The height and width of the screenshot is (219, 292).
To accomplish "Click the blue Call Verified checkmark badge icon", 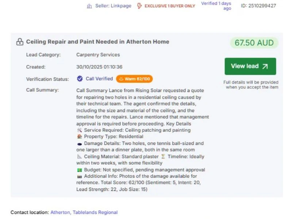I will [80, 79].
